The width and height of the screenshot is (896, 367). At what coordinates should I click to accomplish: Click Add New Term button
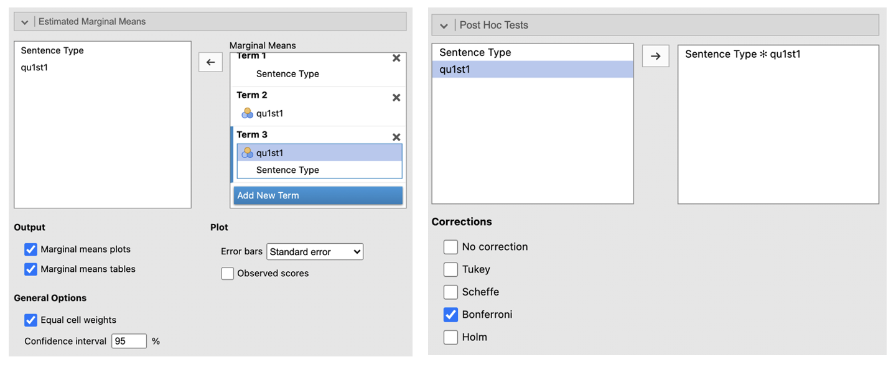(318, 195)
